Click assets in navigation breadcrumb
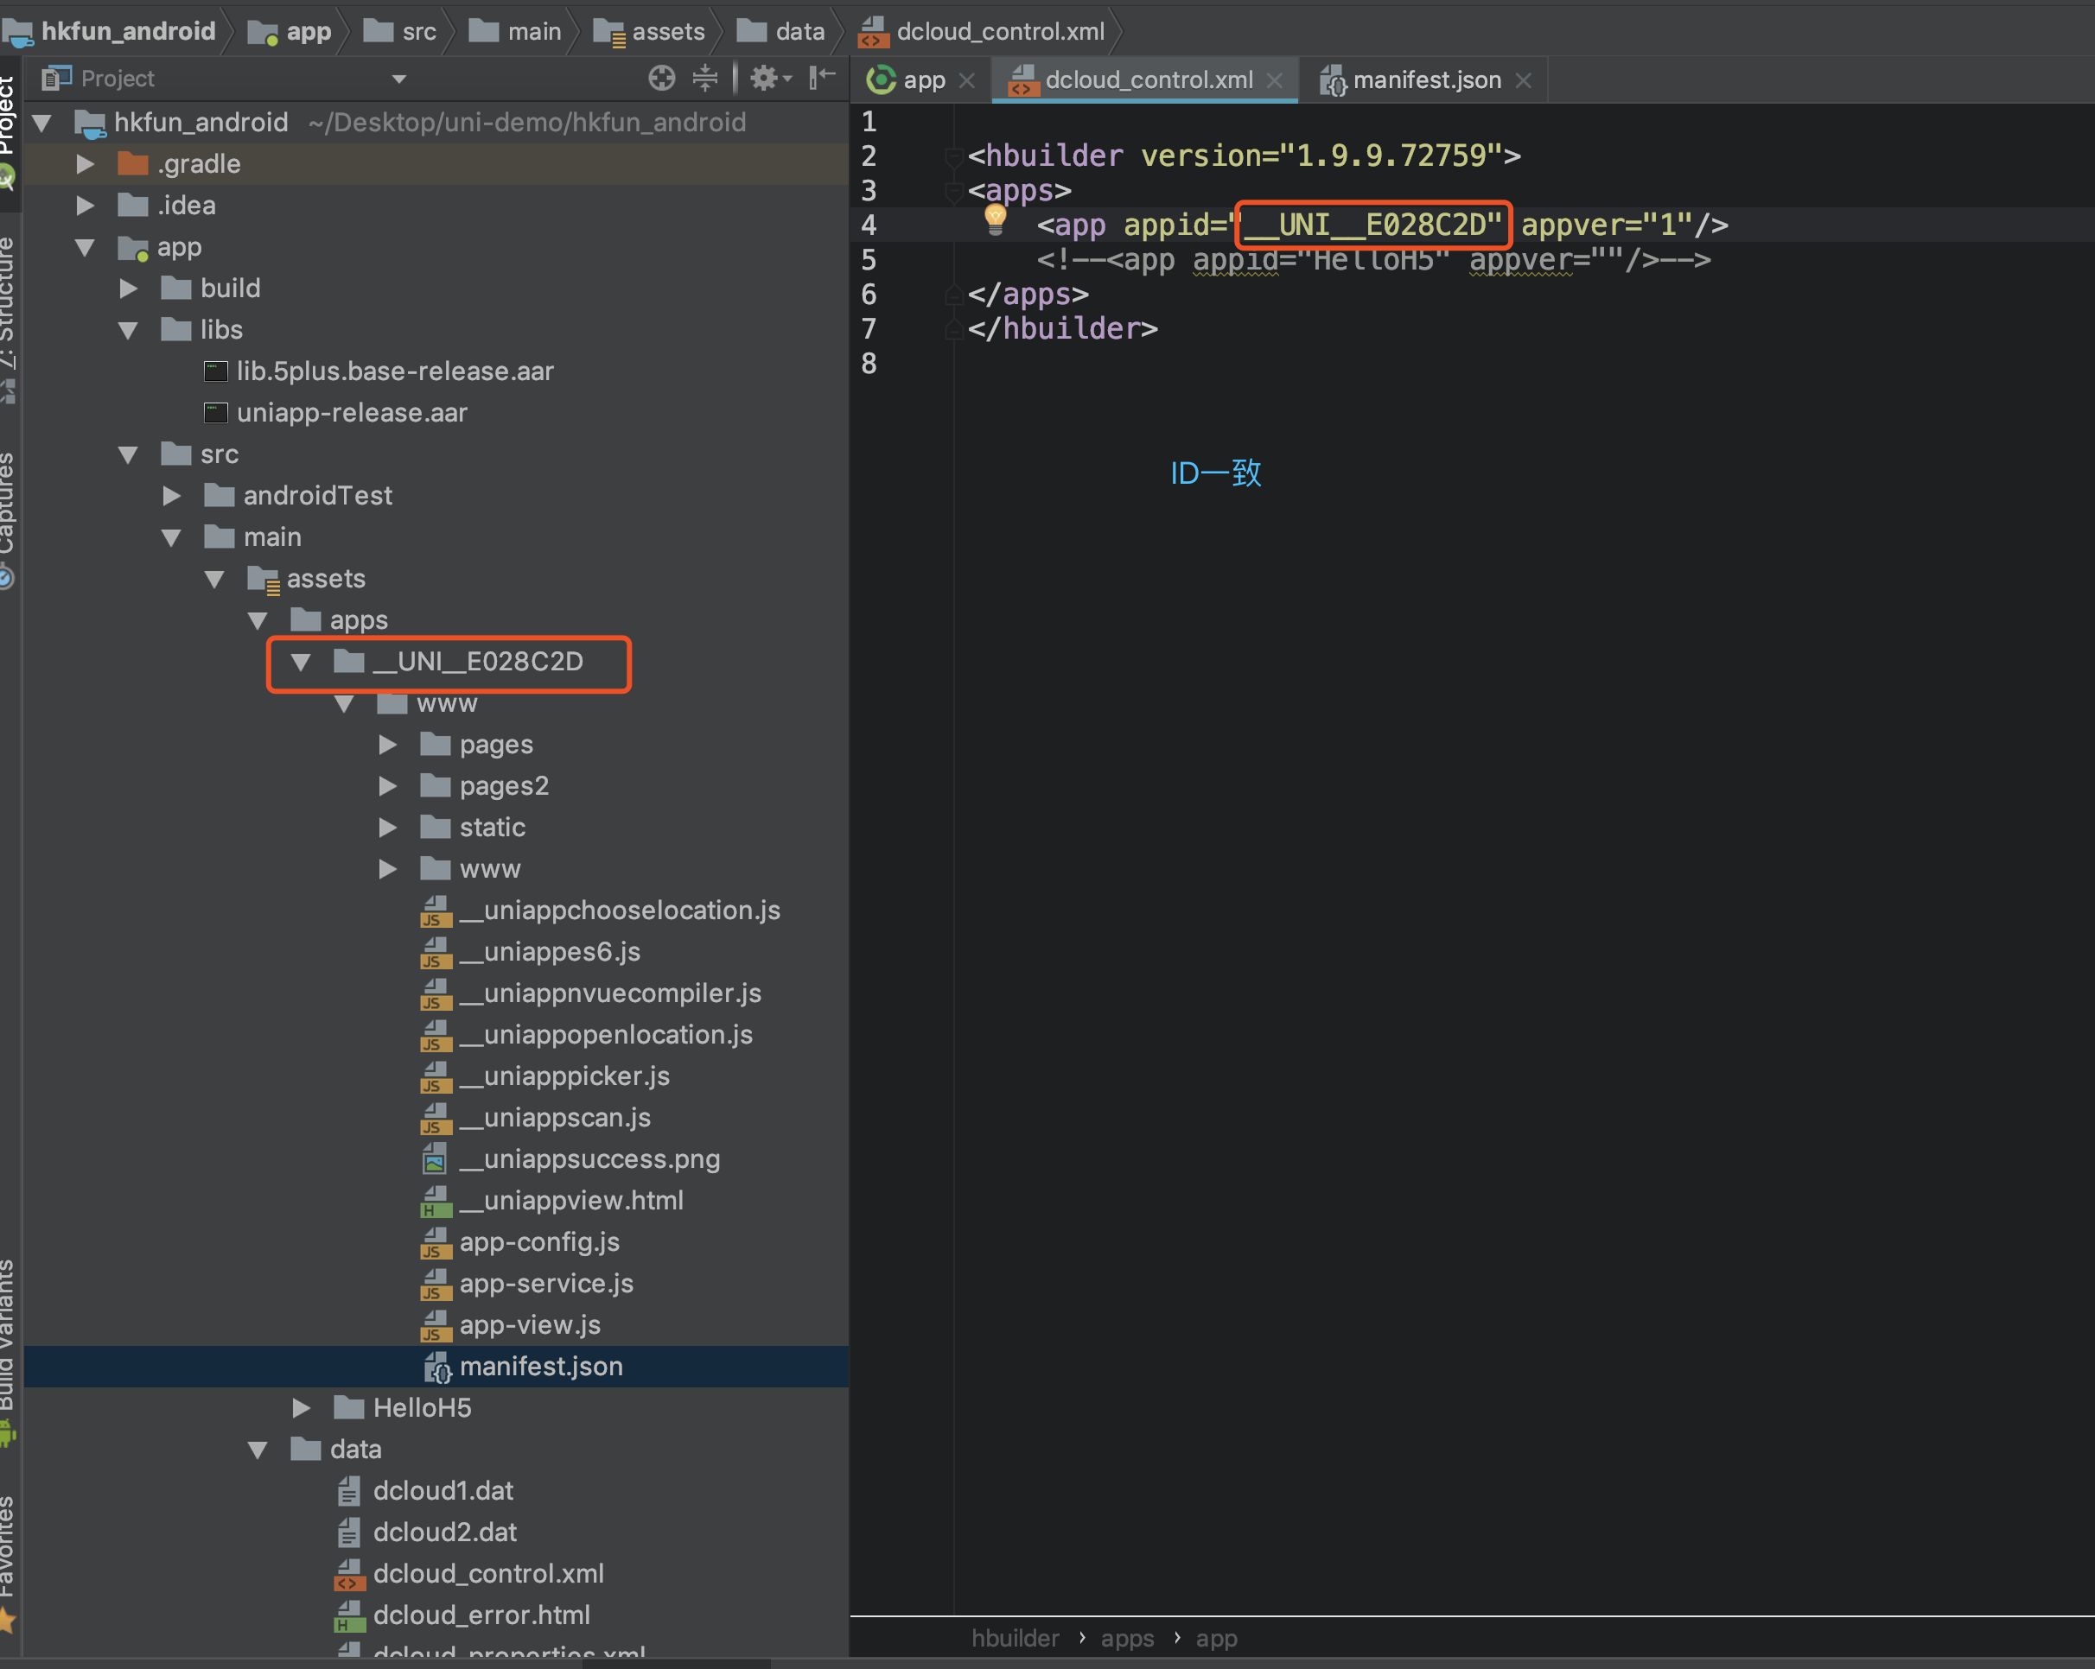Viewport: 2095px width, 1669px height. [649, 31]
